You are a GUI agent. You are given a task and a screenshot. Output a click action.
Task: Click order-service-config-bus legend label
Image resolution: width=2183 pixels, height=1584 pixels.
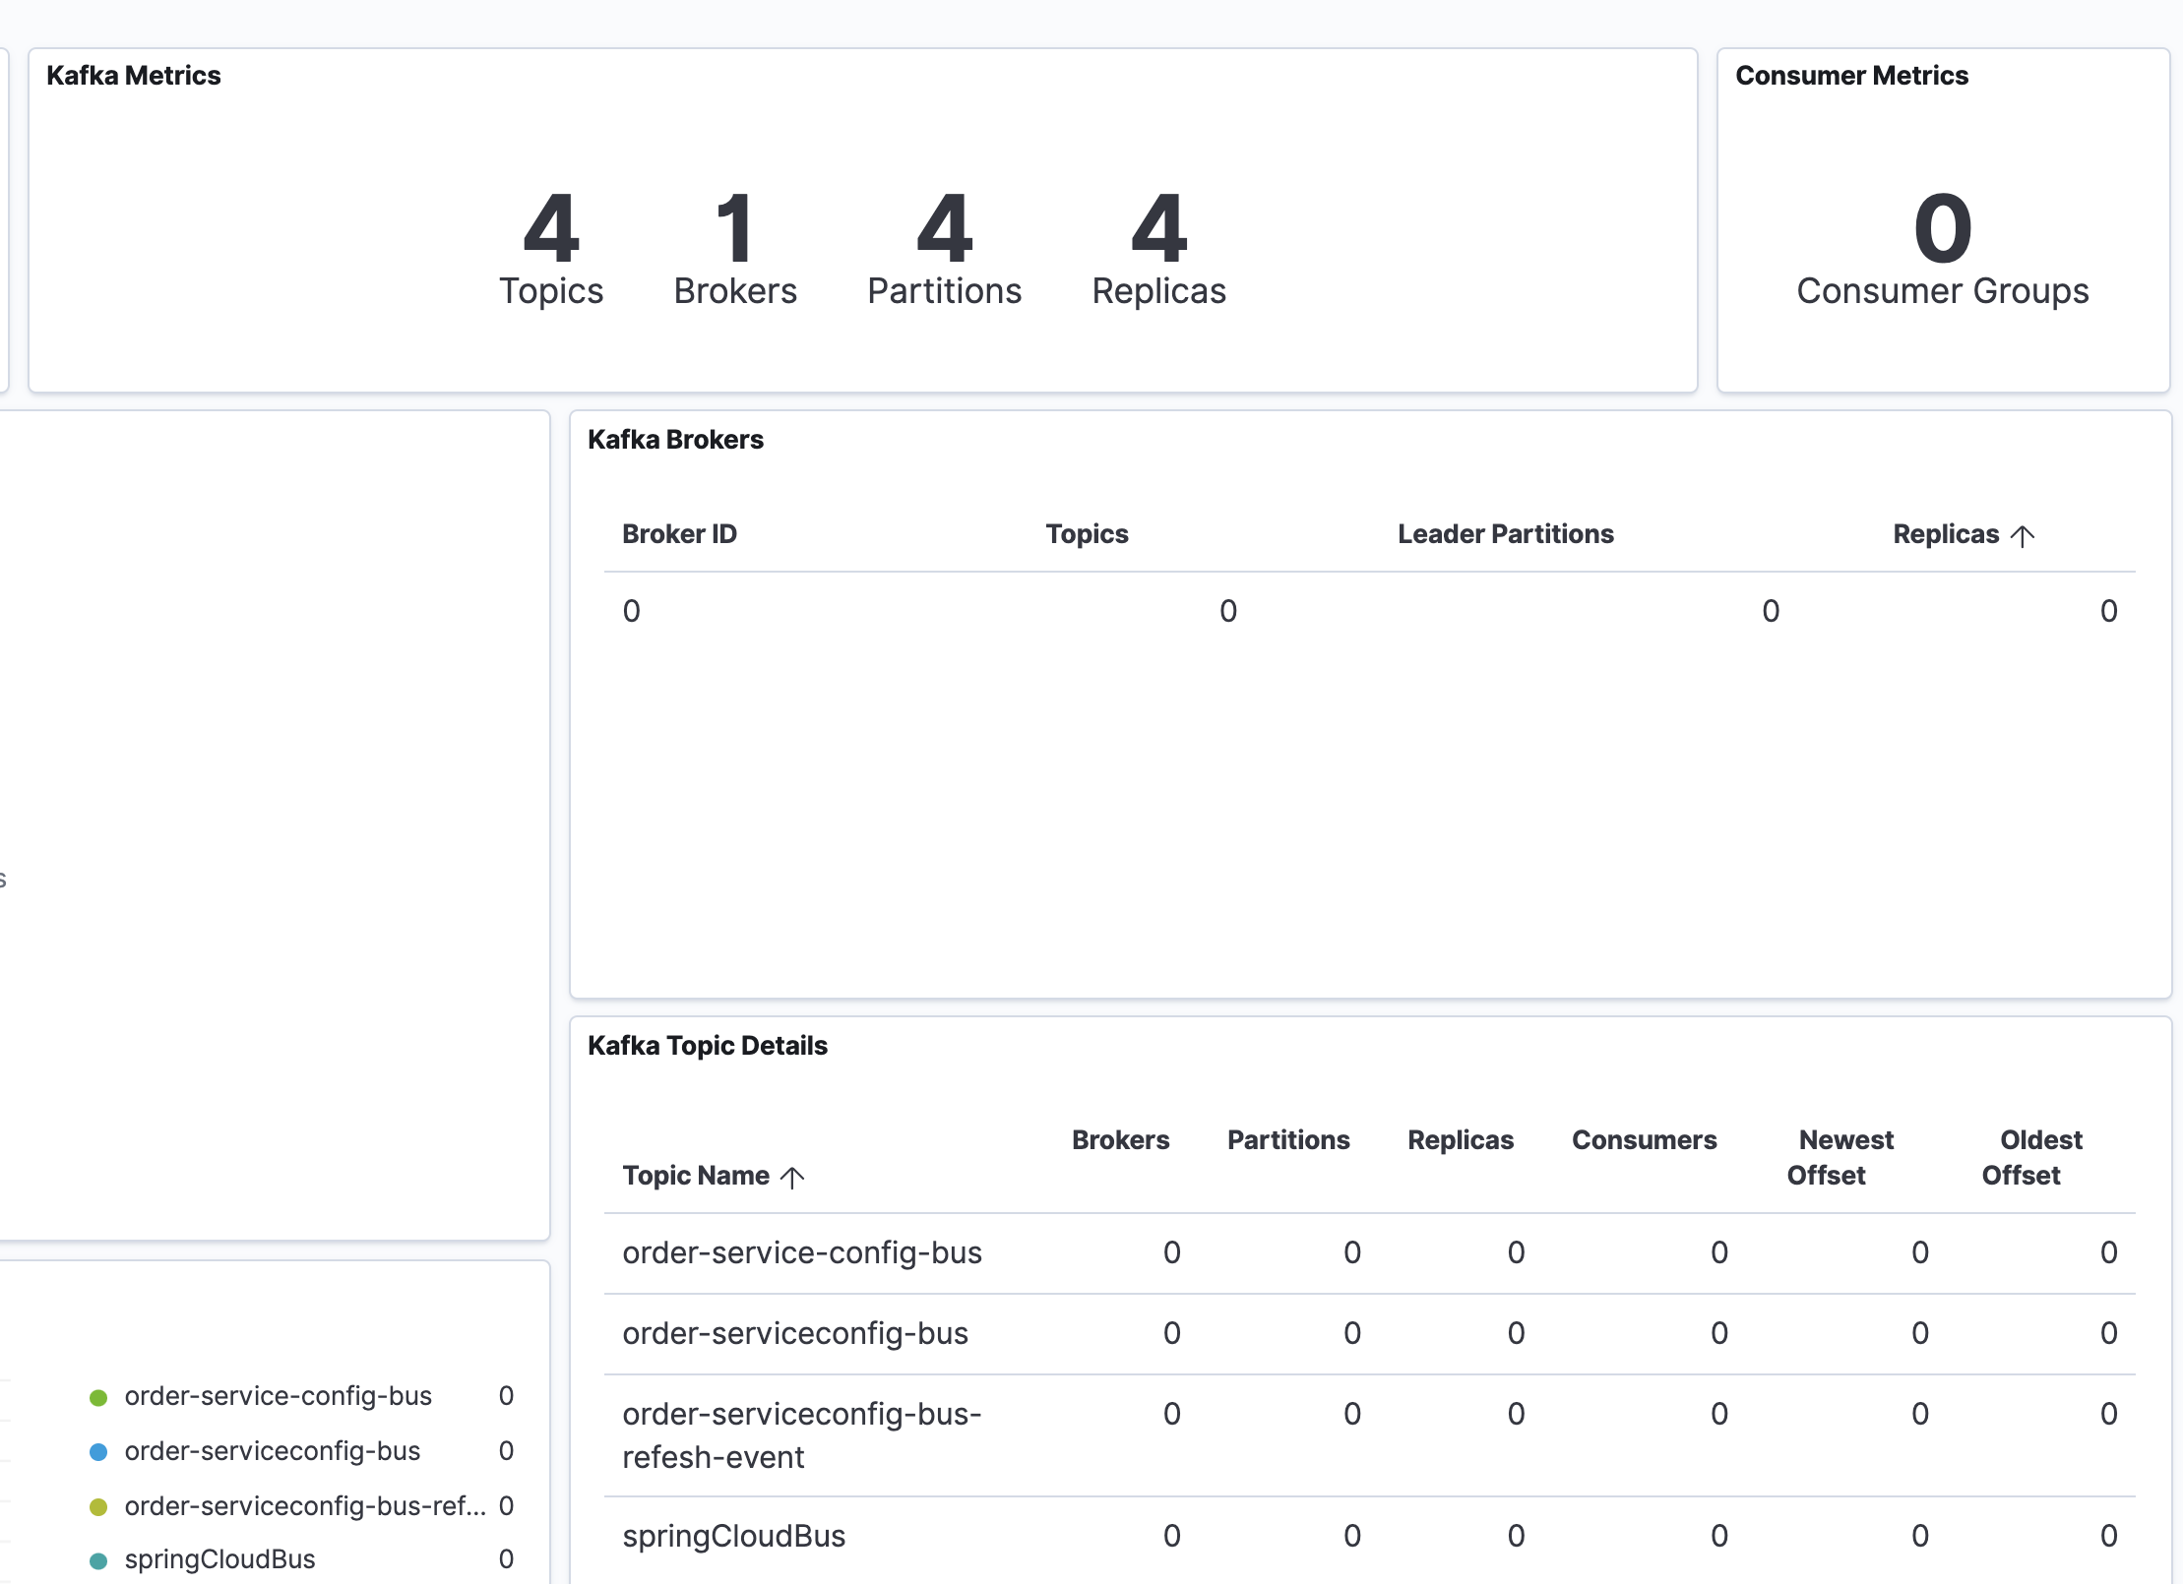point(278,1396)
